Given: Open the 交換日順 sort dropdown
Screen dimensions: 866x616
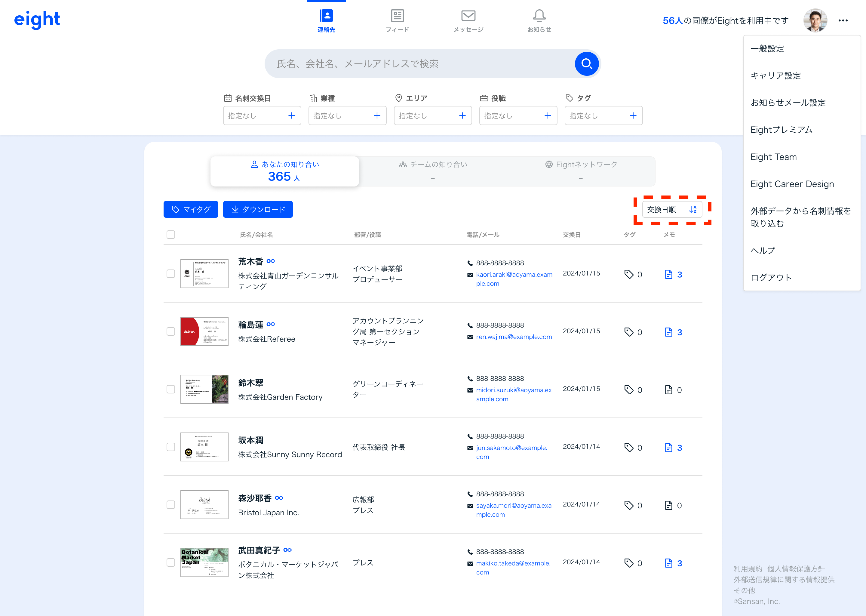Looking at the screenshot, I should pyautogui.click(x=672, y=209).
